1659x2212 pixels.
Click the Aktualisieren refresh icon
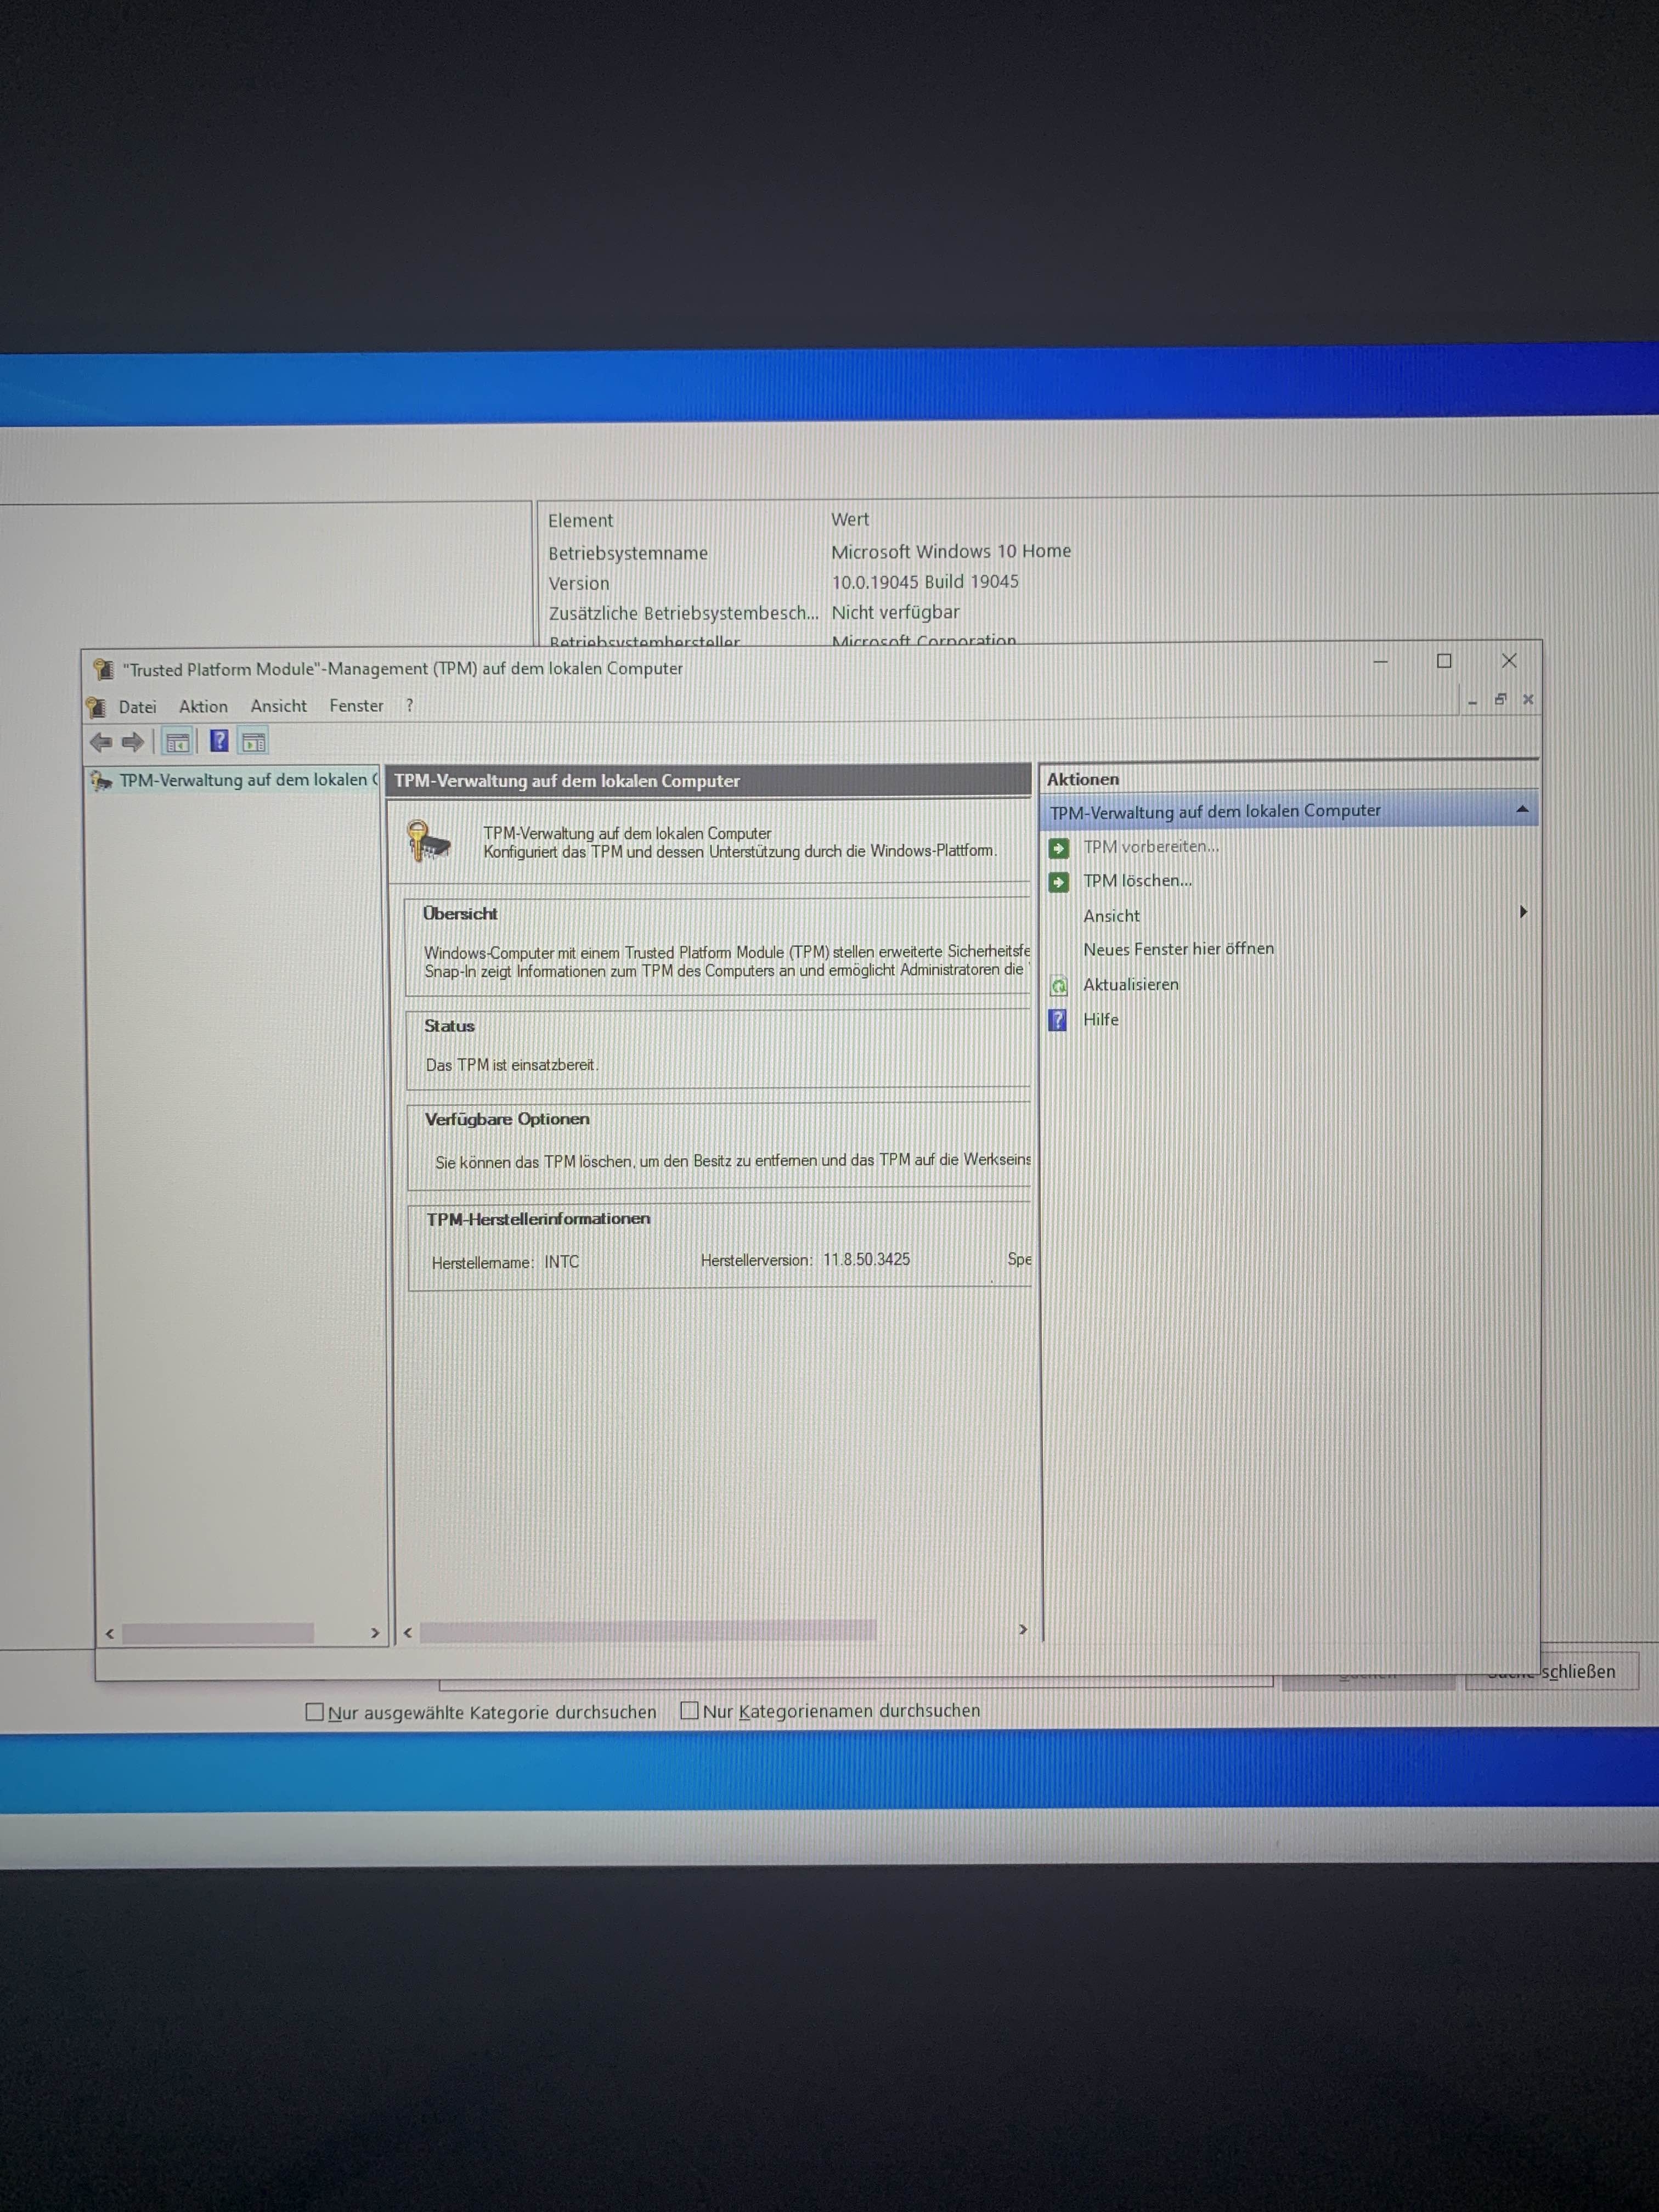click(1059, 986)
